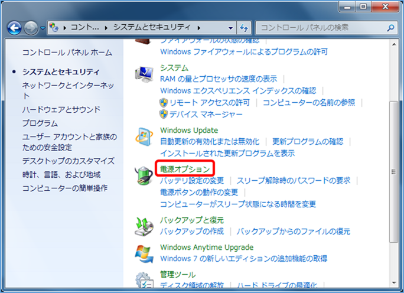Screen dimensions: 404x293
Task: Click the refresh button beside address bar
Action: tap(244, 28)
